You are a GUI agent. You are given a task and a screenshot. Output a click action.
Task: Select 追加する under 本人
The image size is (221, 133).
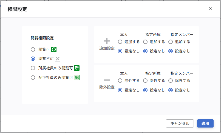click(120, 42)
